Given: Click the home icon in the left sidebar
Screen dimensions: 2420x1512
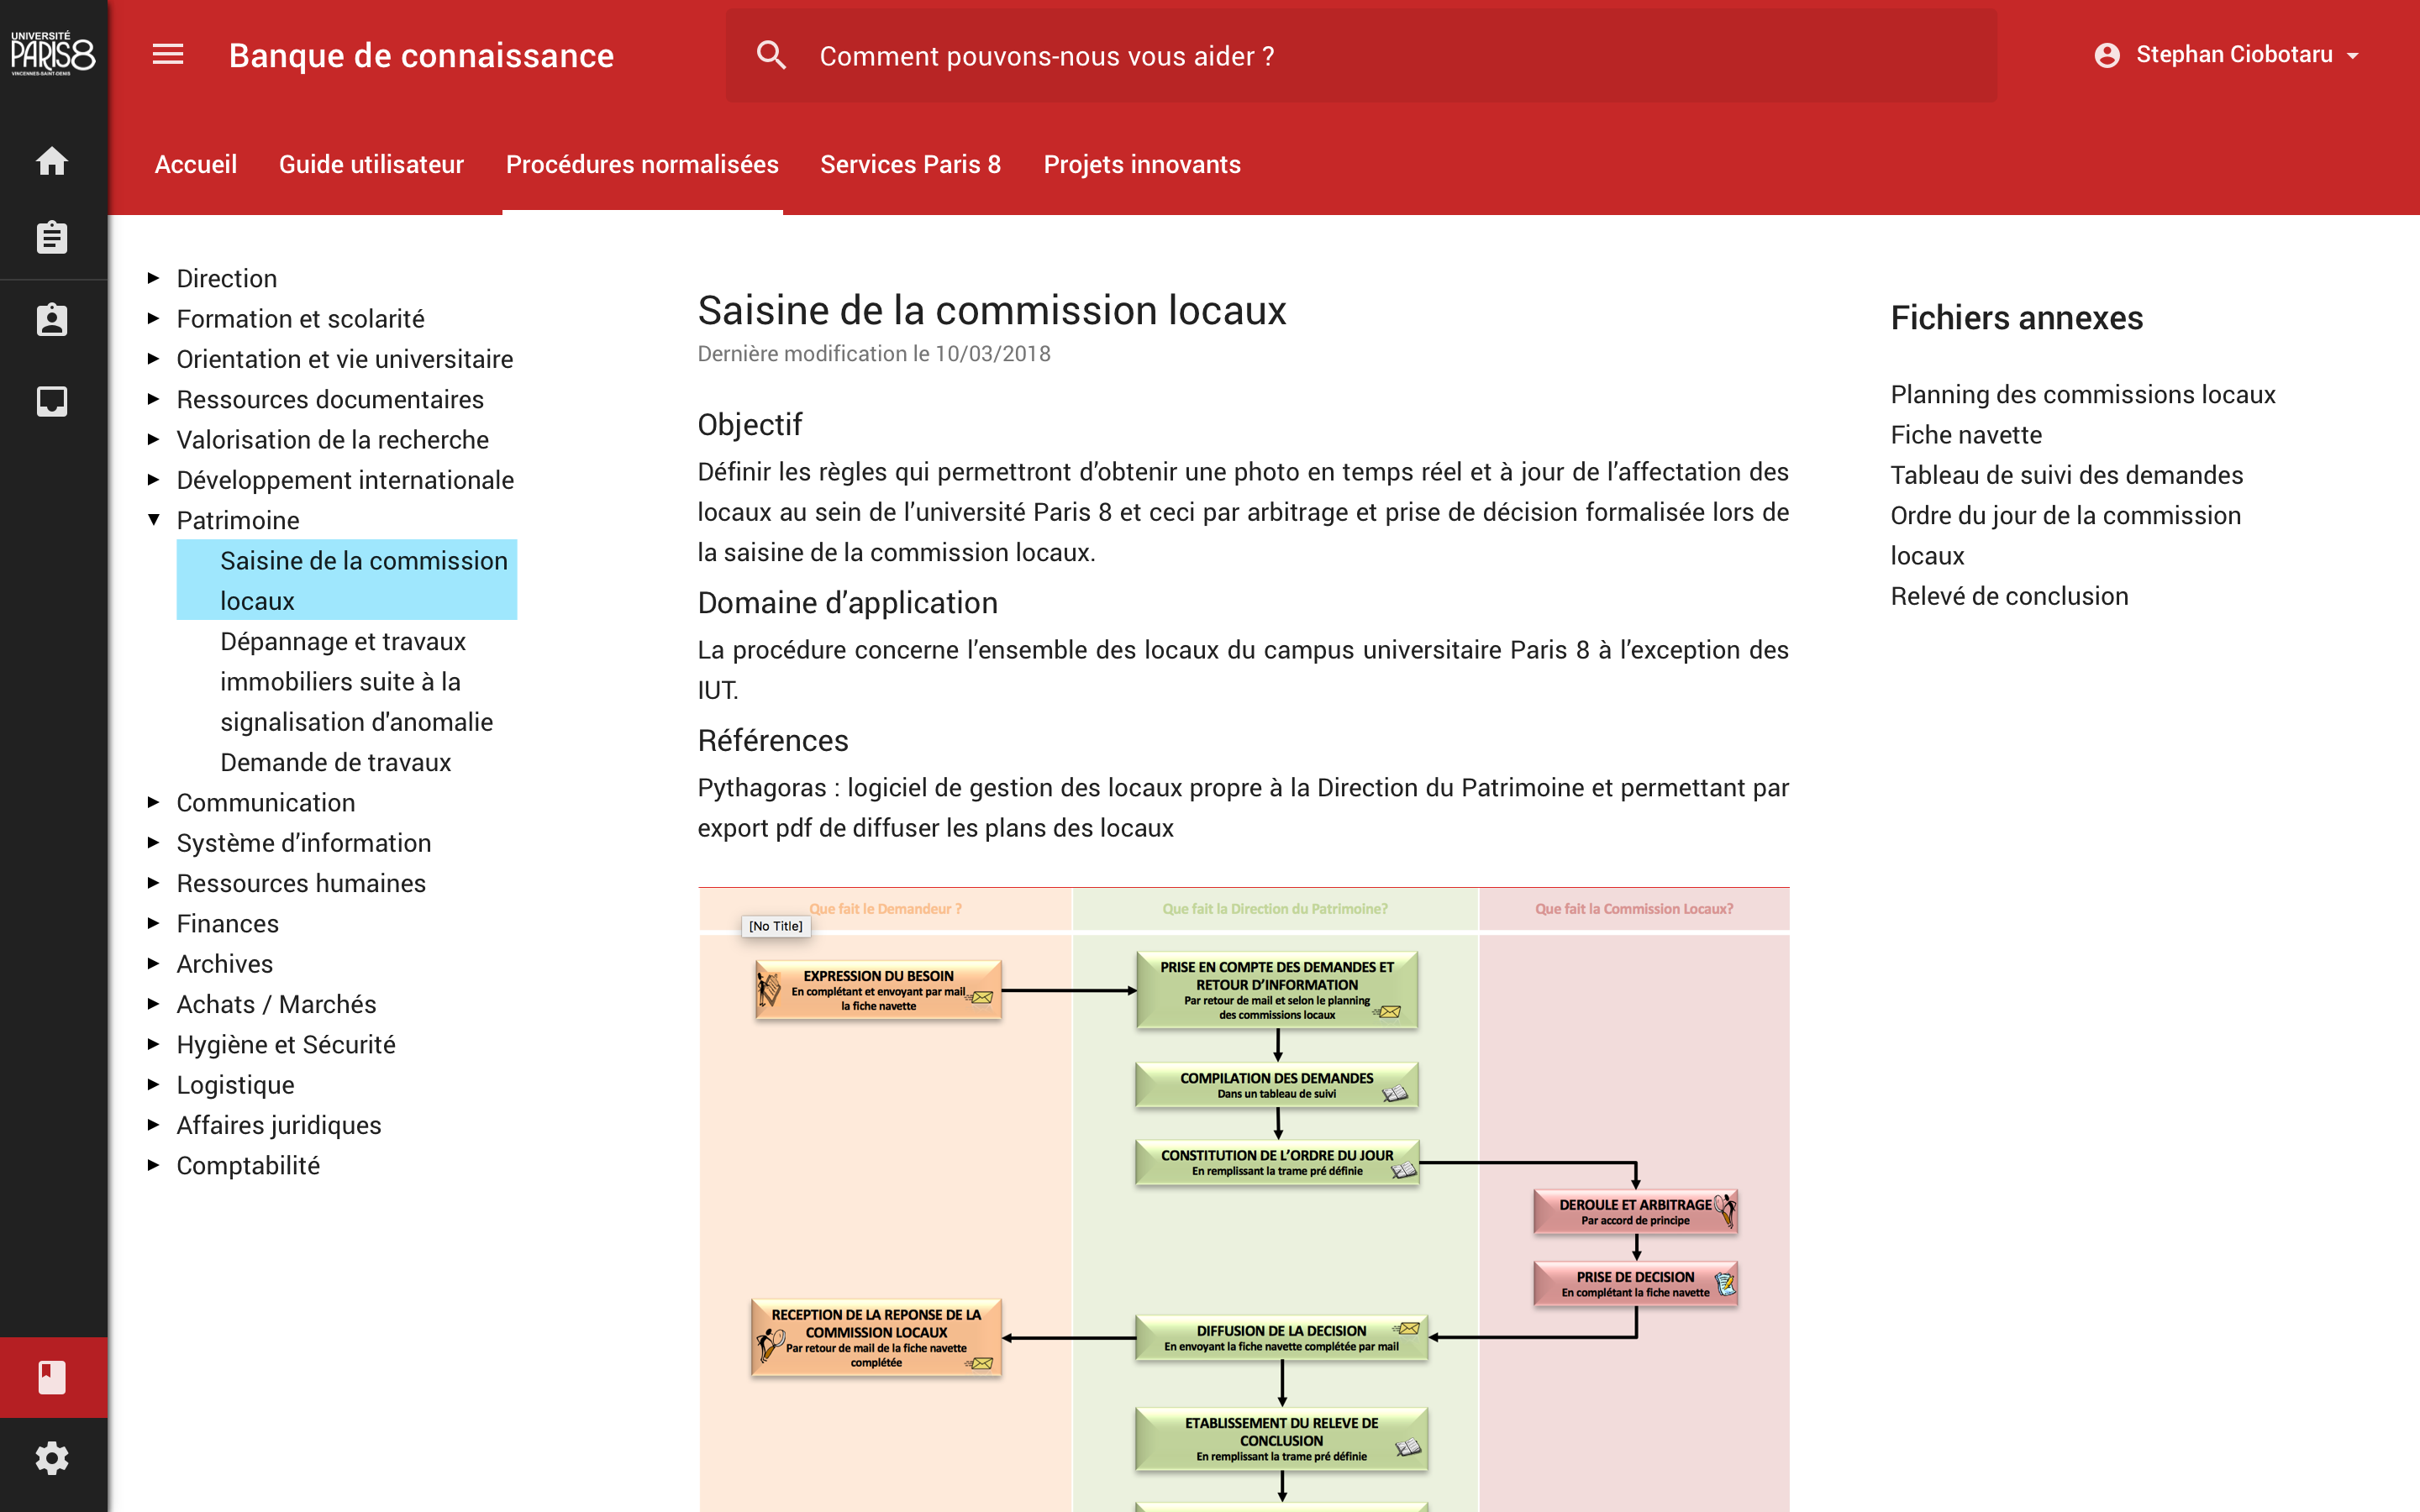Looking at the screenshot, I should [x=52, y=159].
